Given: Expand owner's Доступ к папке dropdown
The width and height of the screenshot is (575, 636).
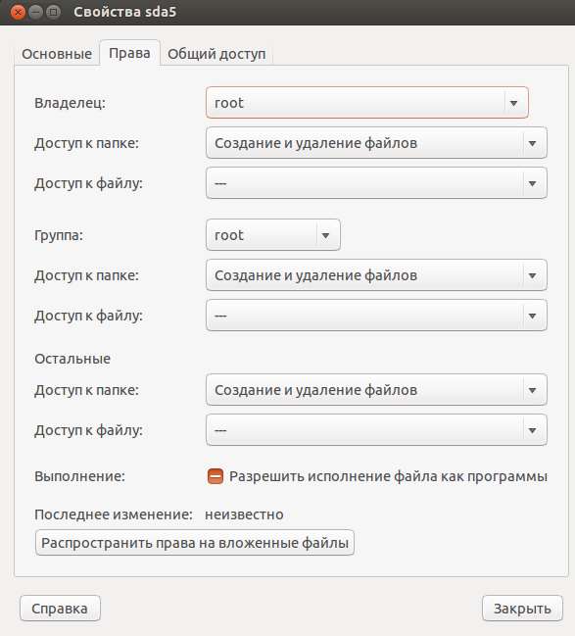Looking at the screenshot, I should (x=376, y=143).
